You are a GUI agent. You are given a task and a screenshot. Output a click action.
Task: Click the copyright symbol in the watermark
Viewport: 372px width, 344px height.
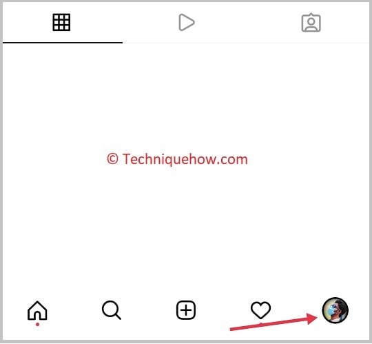(x=112, y=159)
